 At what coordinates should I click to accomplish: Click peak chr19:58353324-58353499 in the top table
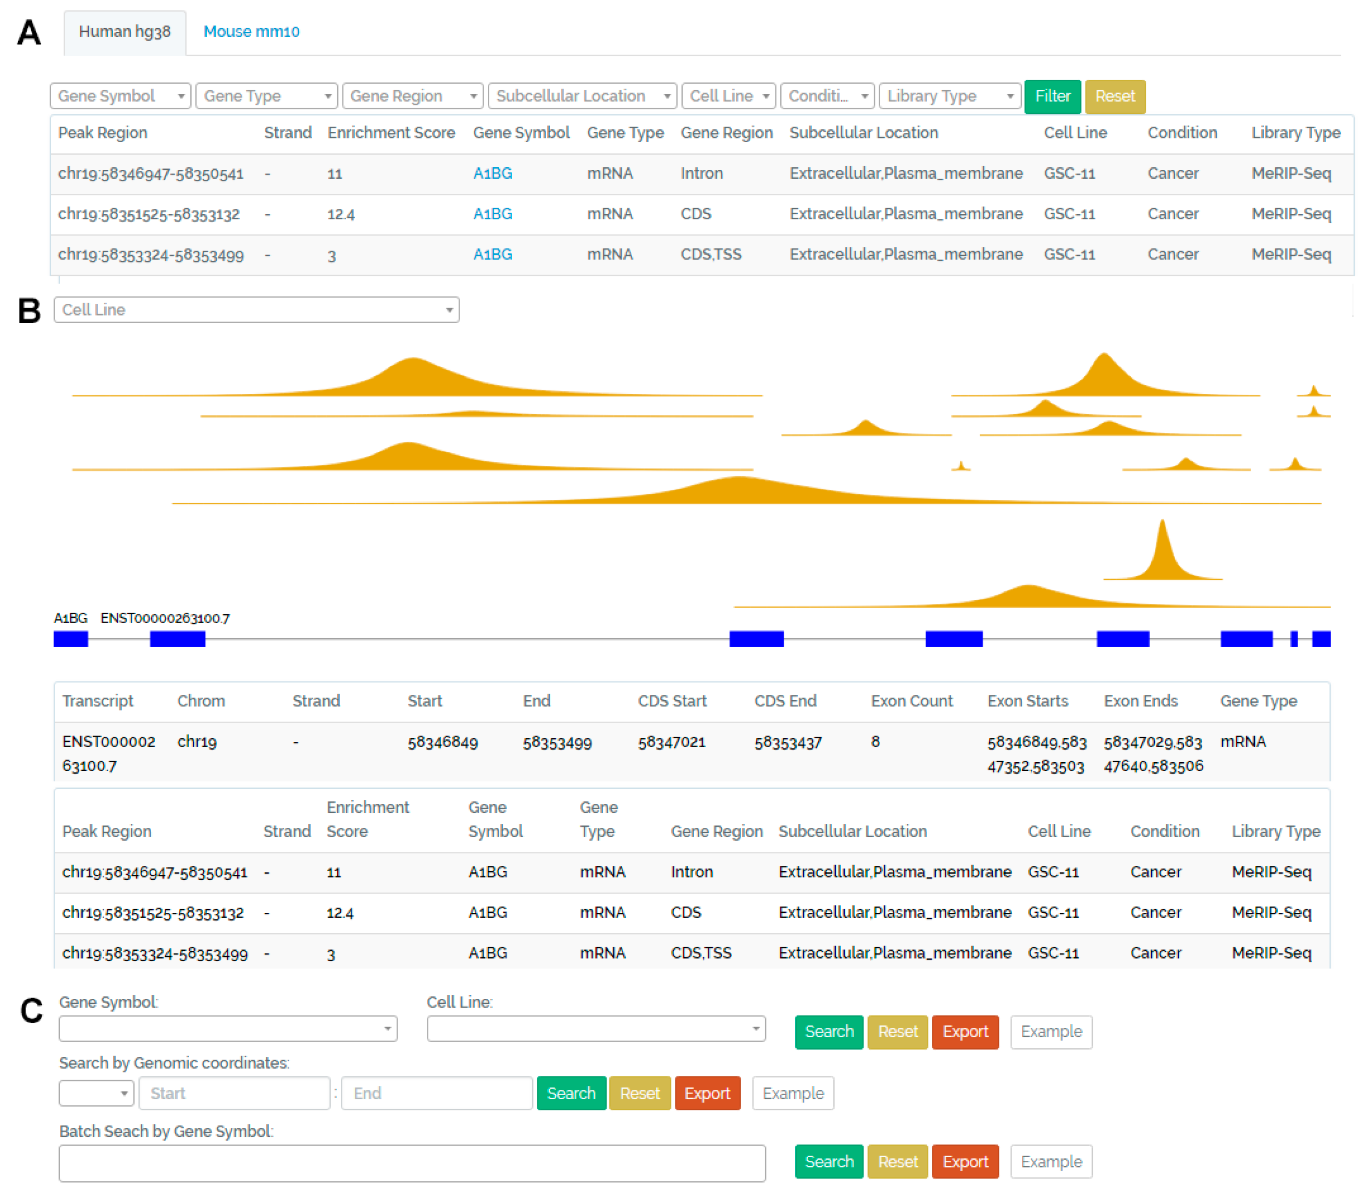151,254
